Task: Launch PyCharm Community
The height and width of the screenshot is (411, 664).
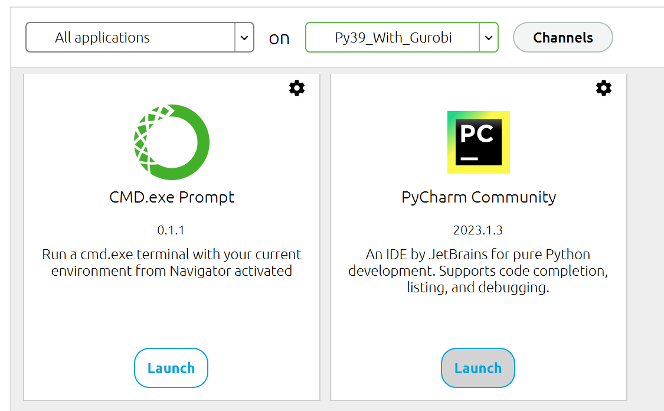Action: (x=477, y=368)
